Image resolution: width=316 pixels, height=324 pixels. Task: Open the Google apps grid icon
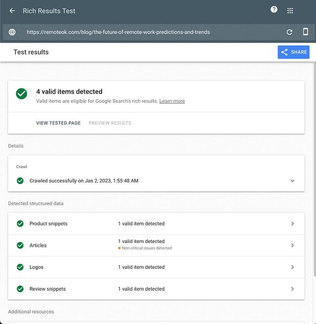(x=290, y=11)
